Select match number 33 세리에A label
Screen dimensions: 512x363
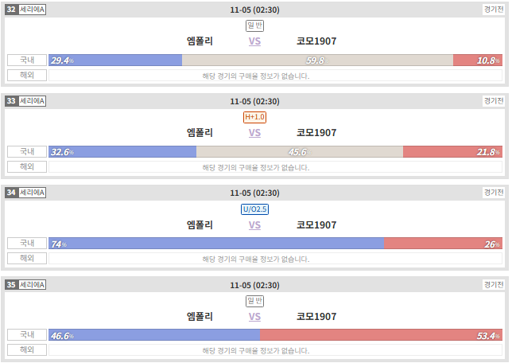25,101
